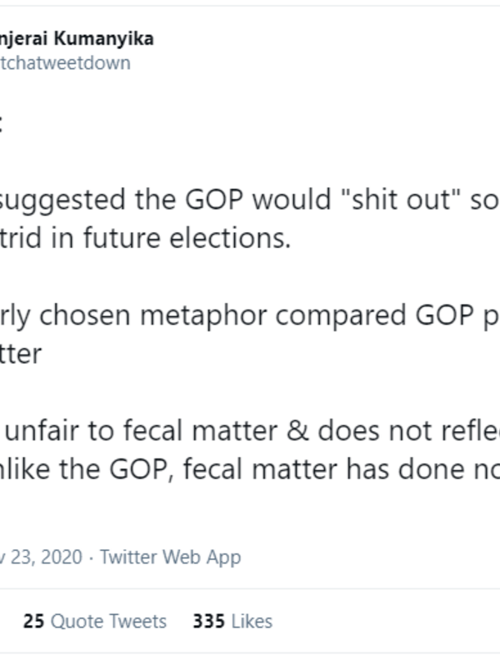The width and height of the screenshot is (500, 660).
Task: Click the tchatweetdown handle
Action: (x=65, y=63)
